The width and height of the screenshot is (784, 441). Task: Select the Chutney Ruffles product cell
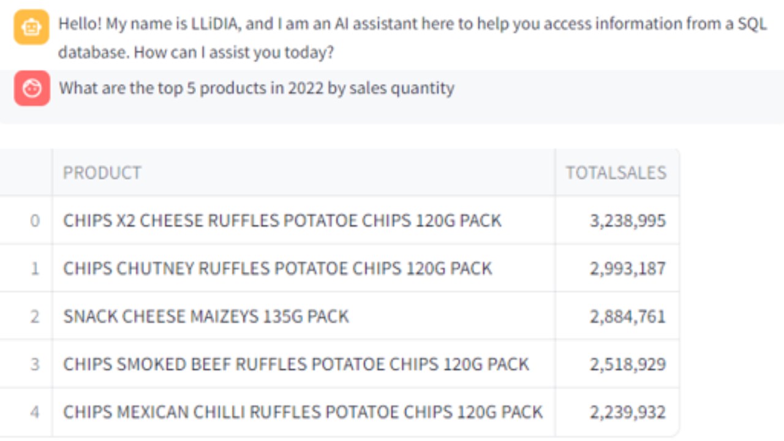277,268
